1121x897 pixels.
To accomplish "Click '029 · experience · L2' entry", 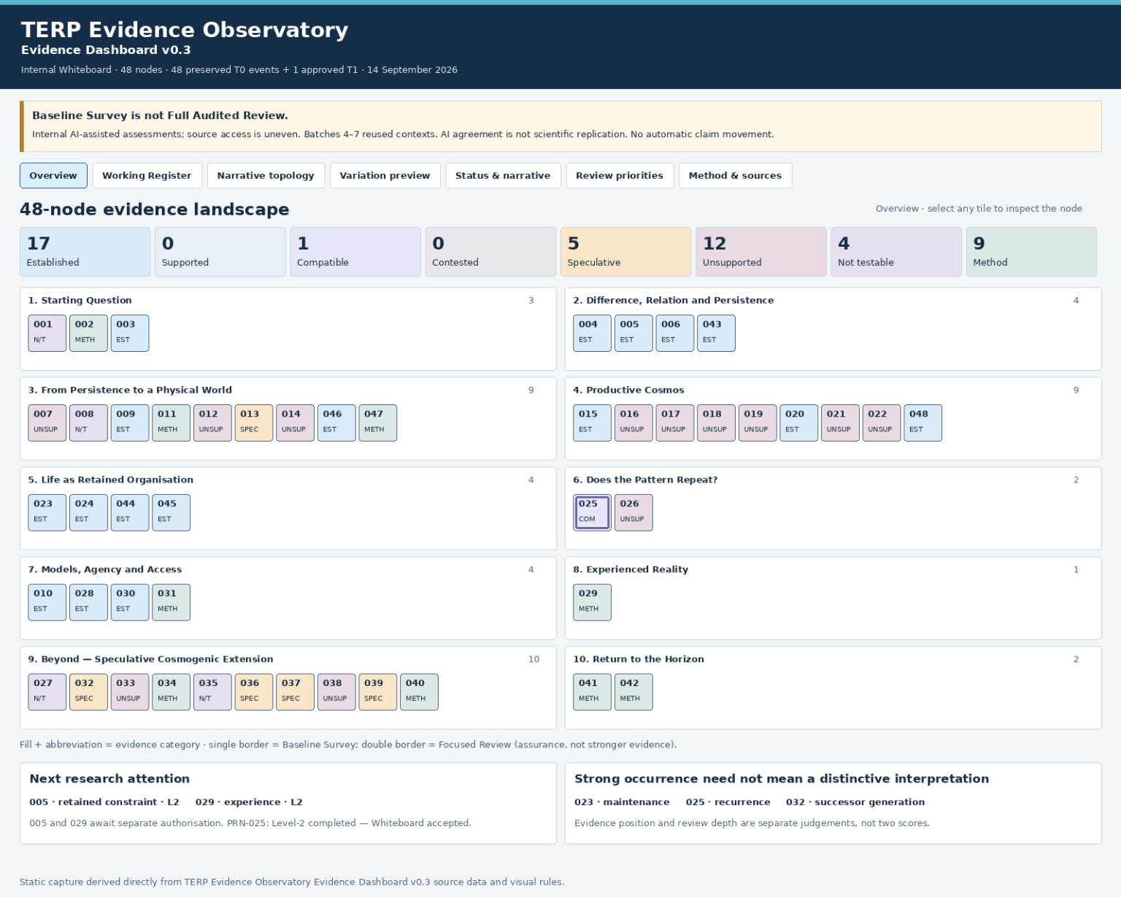I will point(249,802).
